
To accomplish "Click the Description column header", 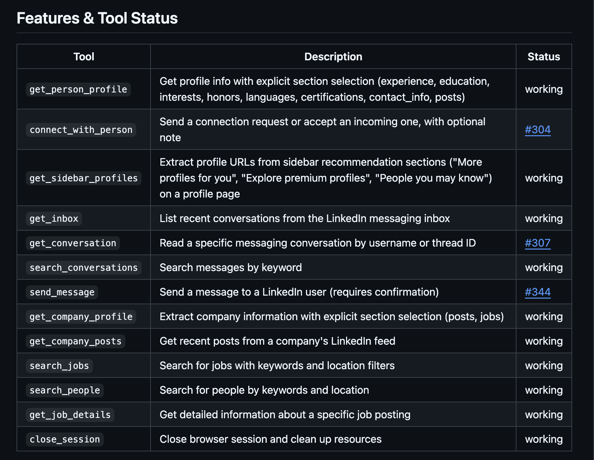I will (333, 57).
